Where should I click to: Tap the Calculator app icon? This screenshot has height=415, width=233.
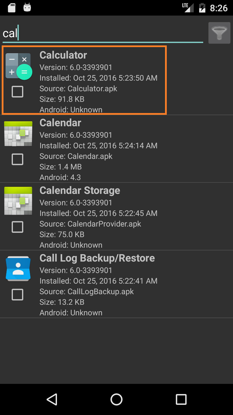click(x=18, y=66)
